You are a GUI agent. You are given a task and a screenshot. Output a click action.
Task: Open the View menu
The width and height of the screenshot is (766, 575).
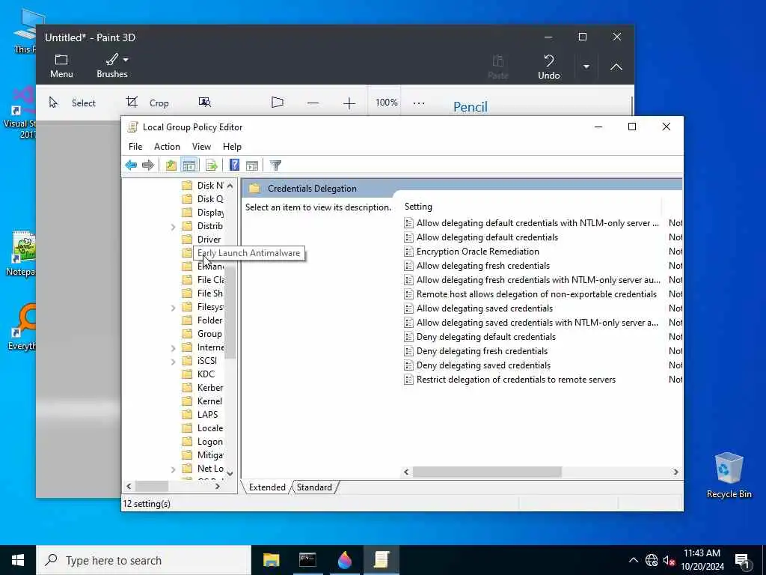(201, 147)
